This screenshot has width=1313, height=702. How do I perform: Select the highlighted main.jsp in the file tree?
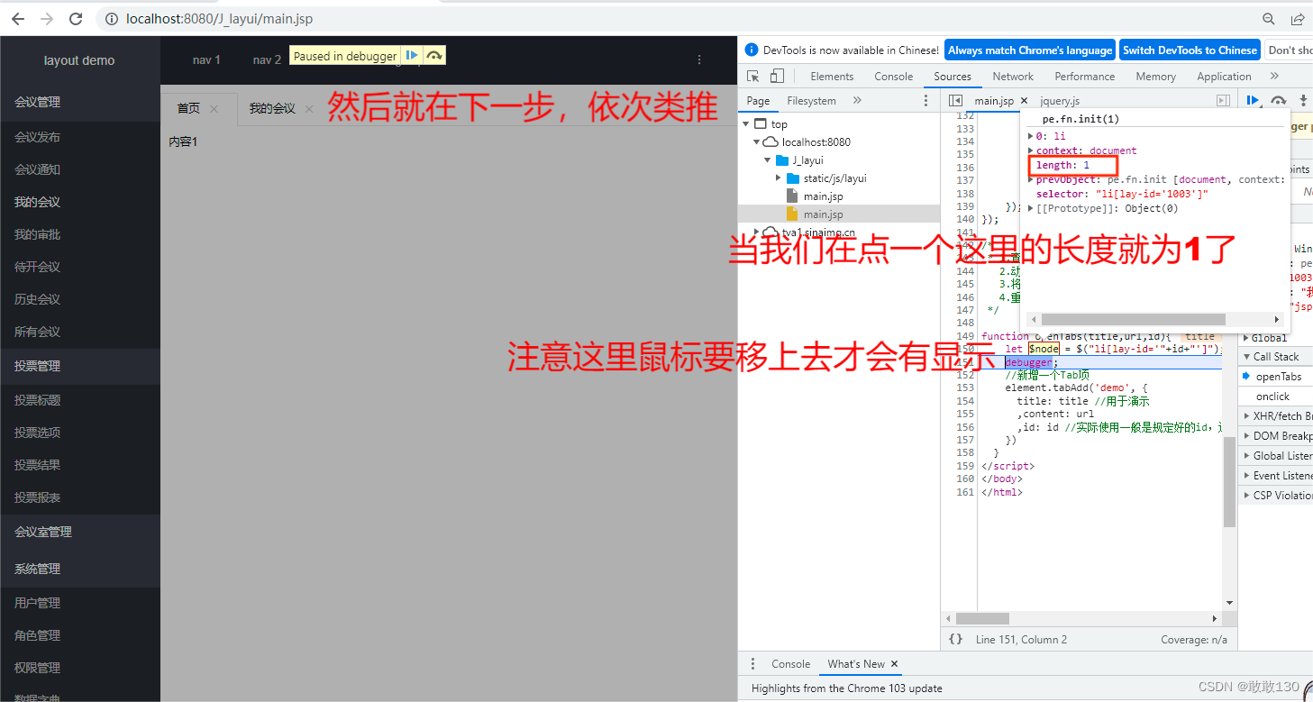(x=840, y=214)
